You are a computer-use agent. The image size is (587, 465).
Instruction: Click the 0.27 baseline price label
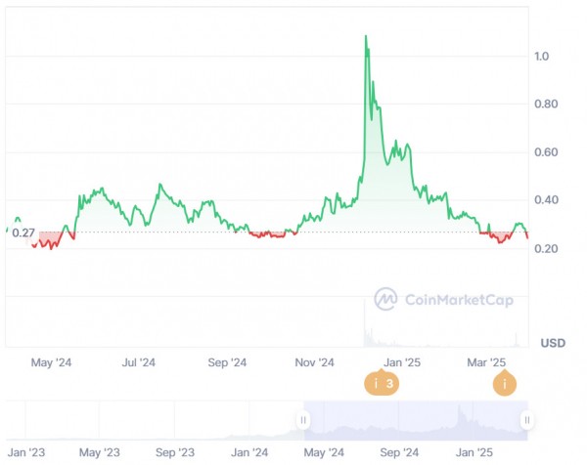click(20, 232)
